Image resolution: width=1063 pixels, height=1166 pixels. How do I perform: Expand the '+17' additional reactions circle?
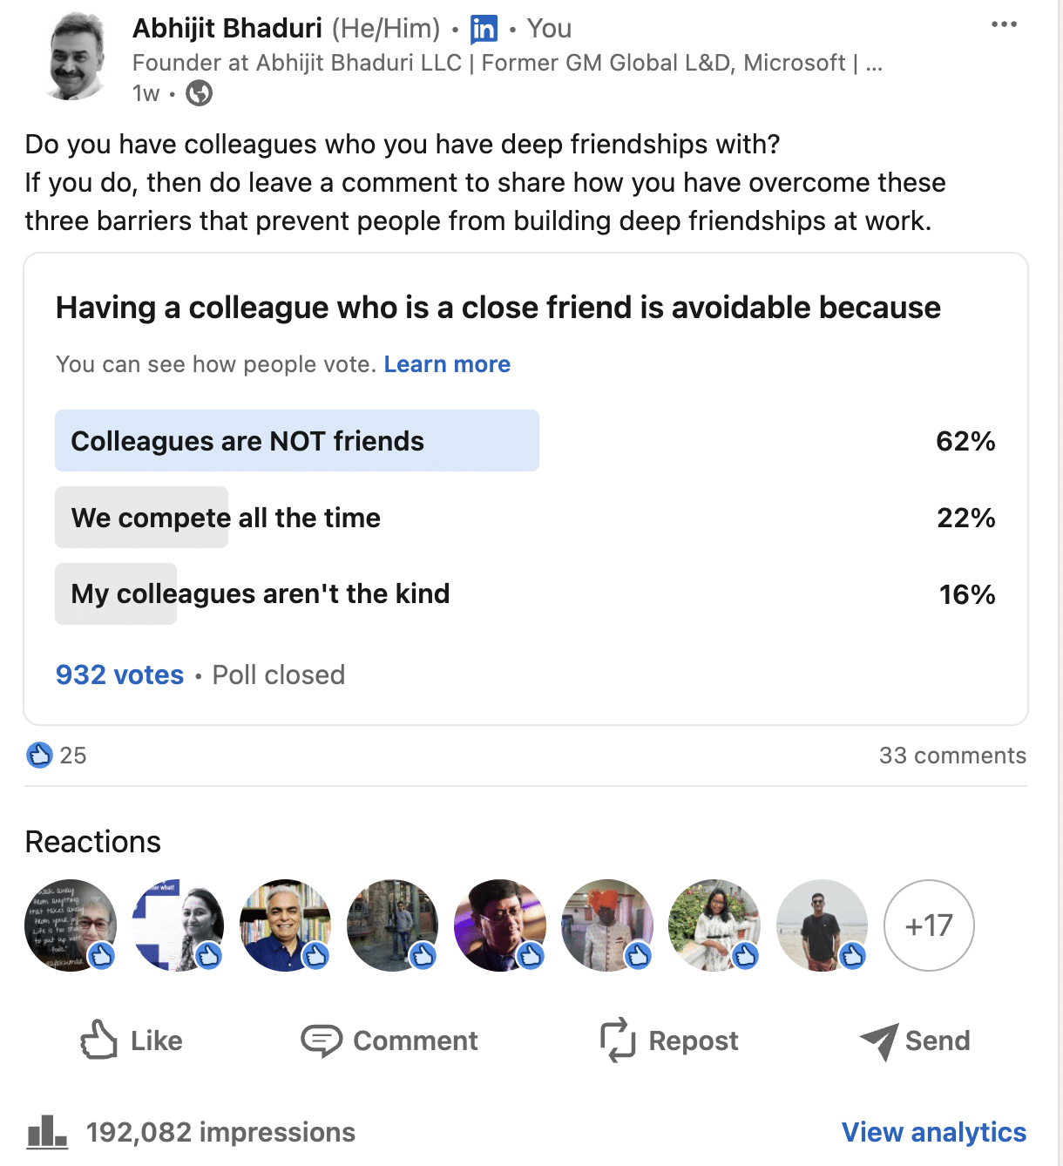click(x=929, y=925)
